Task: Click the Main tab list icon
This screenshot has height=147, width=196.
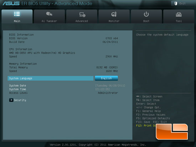Action: [17, 14]
